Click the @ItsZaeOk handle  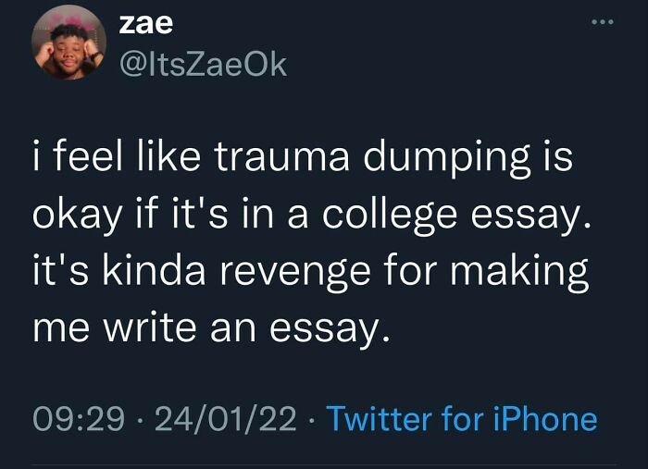[x=204, y=65]
